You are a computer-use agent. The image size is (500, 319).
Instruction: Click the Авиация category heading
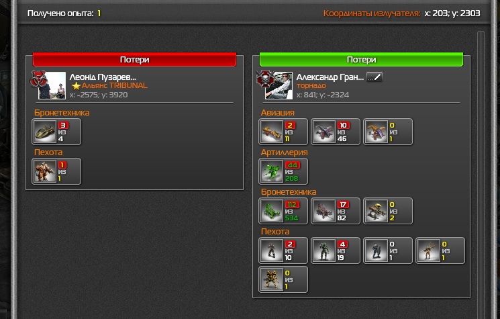point(277,113)
